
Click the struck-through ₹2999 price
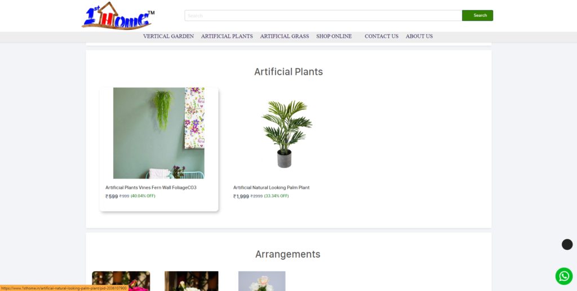tap(256, 196)
